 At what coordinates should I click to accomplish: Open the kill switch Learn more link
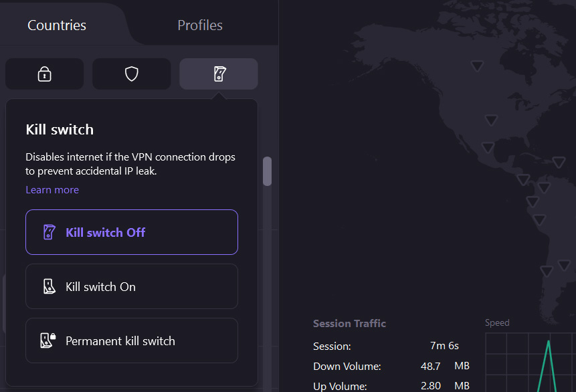[x=52, y=189]
